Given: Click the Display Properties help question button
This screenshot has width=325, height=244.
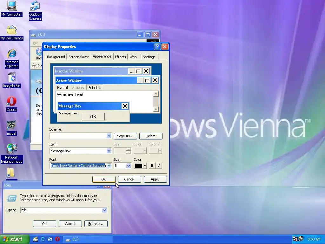Looking at the screenshot, I should point(157,47).
